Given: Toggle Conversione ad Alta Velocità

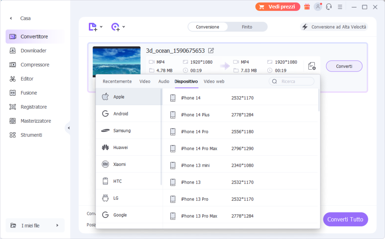Looking at the screenshot, I should [x=334, y=27].
